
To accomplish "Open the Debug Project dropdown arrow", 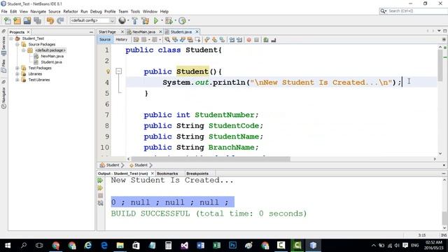I will tap(176, 20).
